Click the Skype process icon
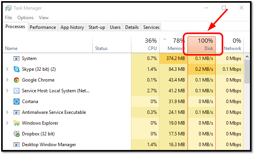 (x=17, y=69)
